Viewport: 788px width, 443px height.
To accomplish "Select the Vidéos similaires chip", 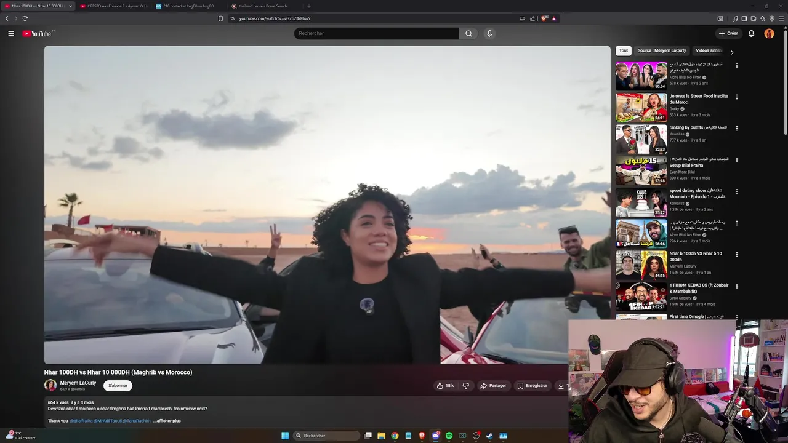I will click(708, 50).
